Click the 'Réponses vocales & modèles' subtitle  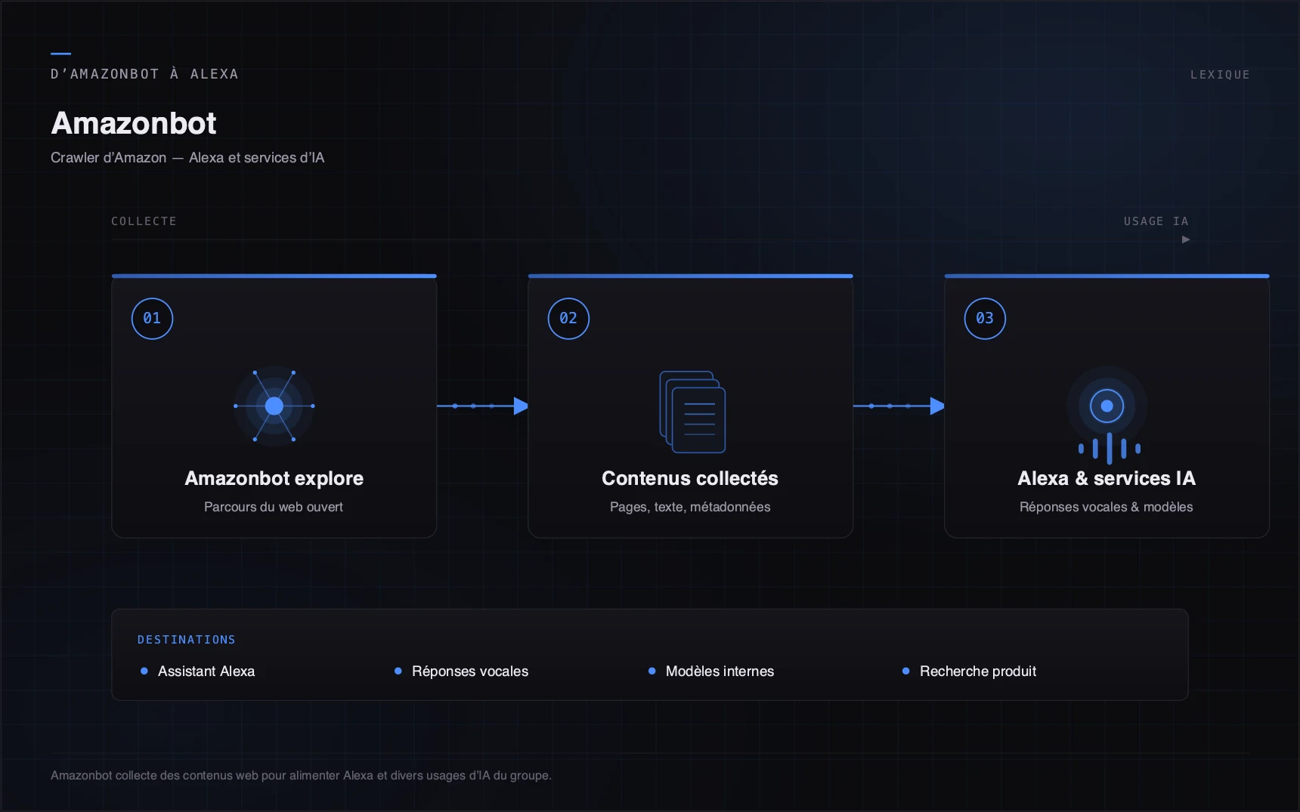pos(1107,507)
